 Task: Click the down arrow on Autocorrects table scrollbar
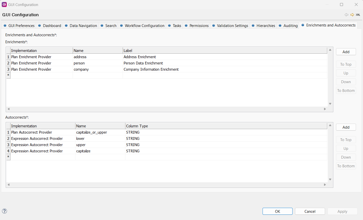[x=330, y=179]
